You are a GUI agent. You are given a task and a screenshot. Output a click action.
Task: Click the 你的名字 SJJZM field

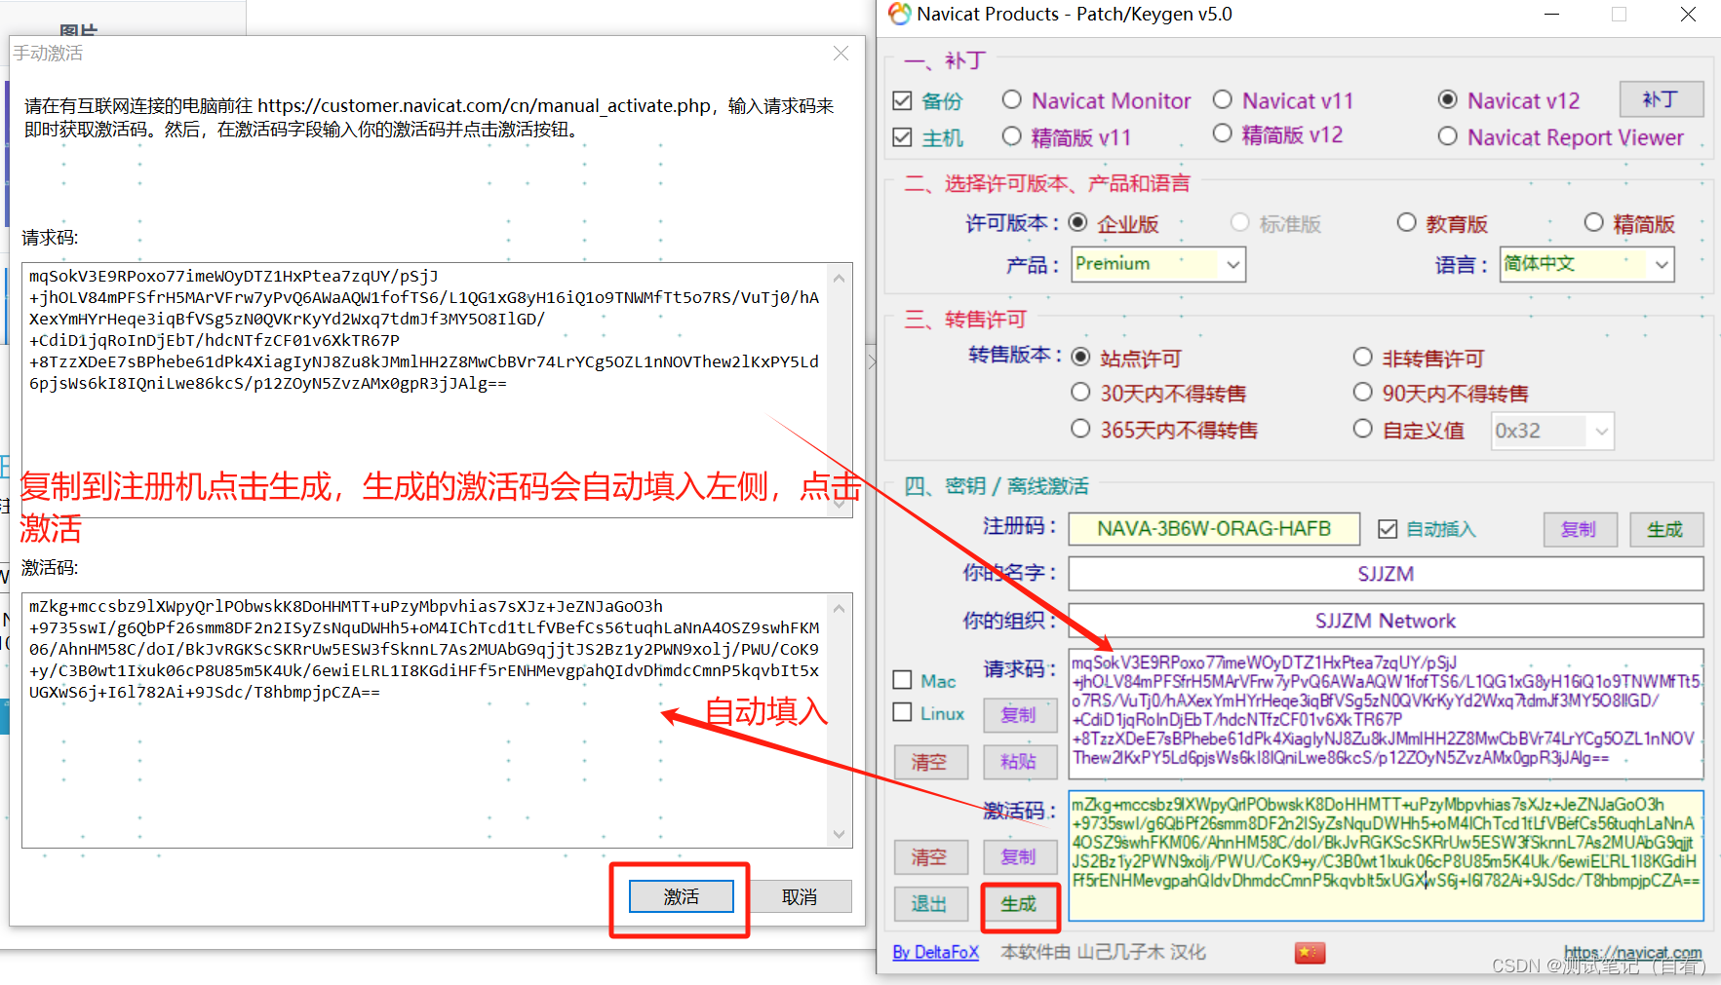[x=1386, y=574]
